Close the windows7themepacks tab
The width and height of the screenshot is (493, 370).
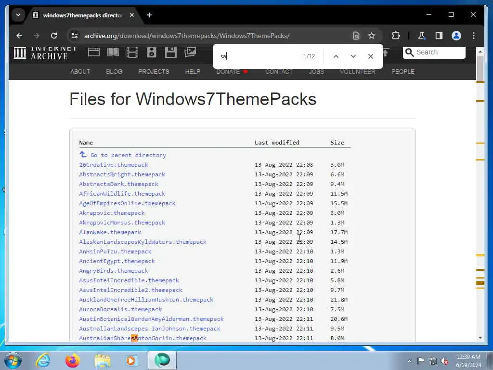(x=132, y=15)
